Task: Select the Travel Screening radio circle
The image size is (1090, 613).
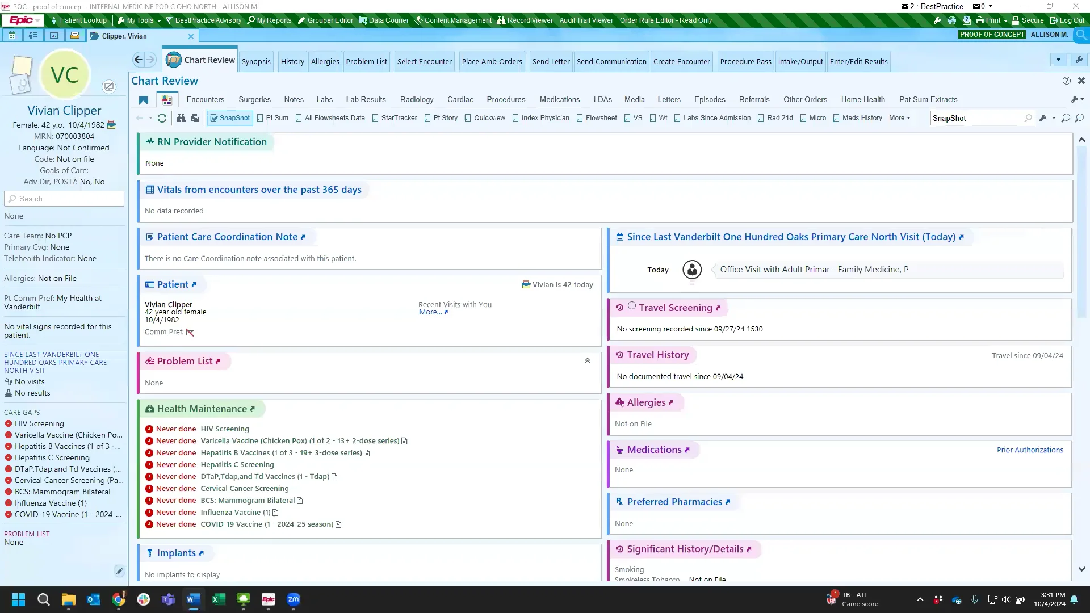Action: point(632,306)
